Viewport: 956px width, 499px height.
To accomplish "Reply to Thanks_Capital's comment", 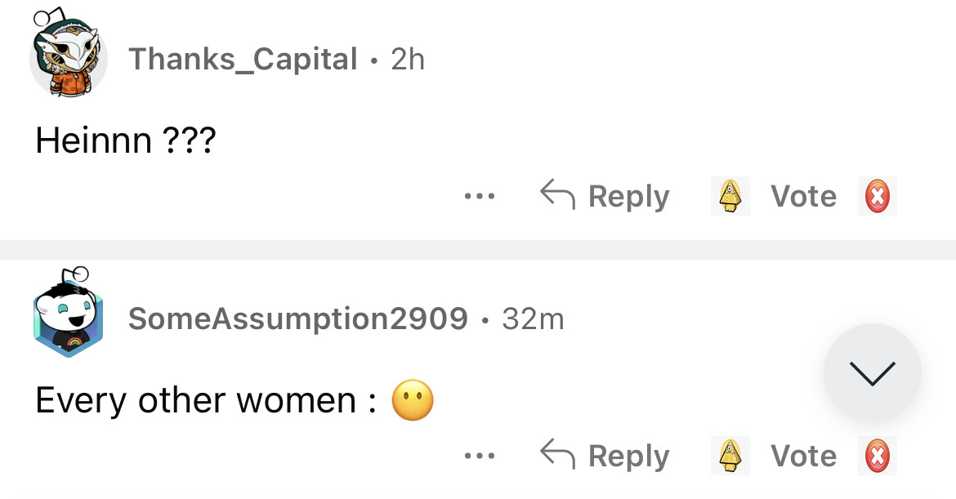I will pos(605,197).
